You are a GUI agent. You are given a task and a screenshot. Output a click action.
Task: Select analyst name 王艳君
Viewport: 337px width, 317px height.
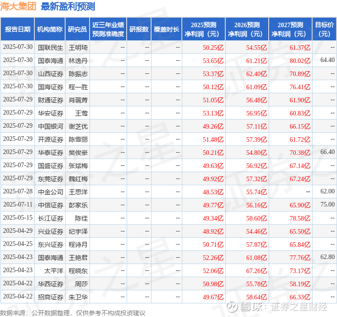(78, 258)
